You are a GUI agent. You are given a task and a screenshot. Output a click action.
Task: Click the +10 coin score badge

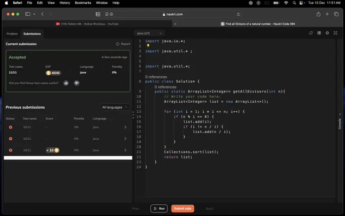52,150
